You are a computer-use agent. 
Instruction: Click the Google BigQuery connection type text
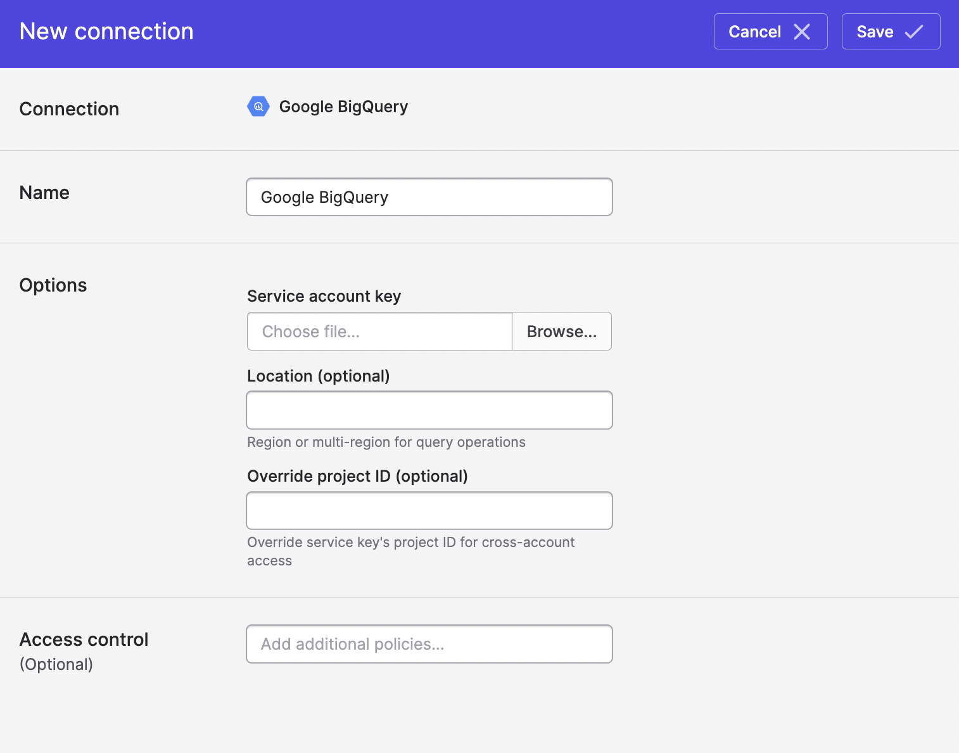click(x=343, y=106)
